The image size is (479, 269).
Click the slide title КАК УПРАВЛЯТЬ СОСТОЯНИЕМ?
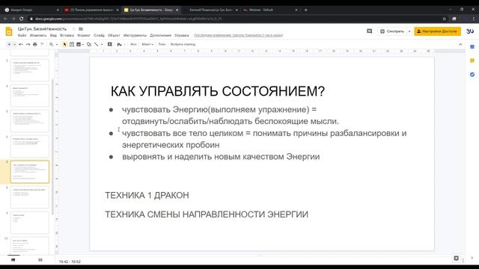(x=218, y=91)
